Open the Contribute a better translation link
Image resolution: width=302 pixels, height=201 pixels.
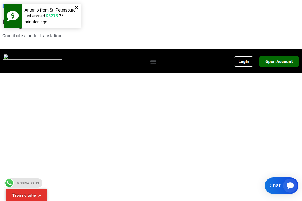pyautogui.click(x=32, y=36)
